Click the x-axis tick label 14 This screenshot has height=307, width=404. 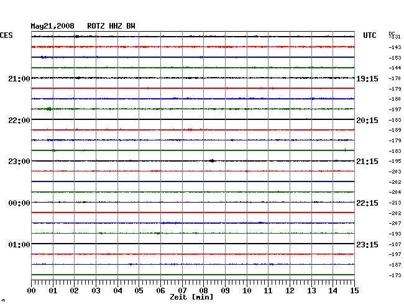(333, 291)
